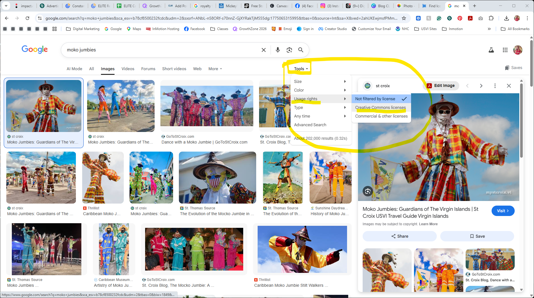The width and height of the screenshot is (534, 298).
Task: Open Digital Marketing bookmarks folder
Action: click(83, 29)
